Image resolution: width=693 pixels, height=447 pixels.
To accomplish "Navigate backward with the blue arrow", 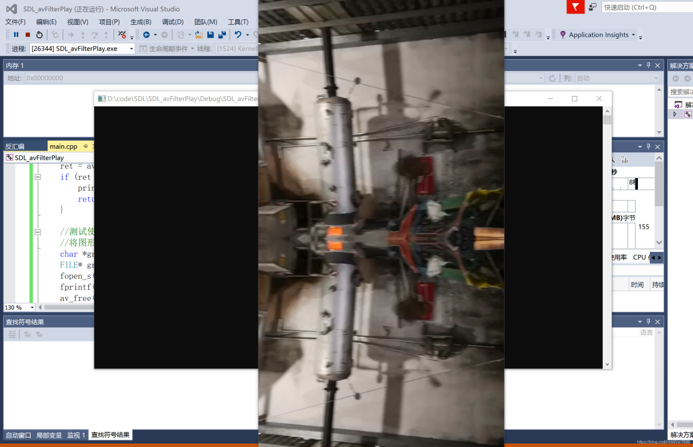I will coord(146,35).
